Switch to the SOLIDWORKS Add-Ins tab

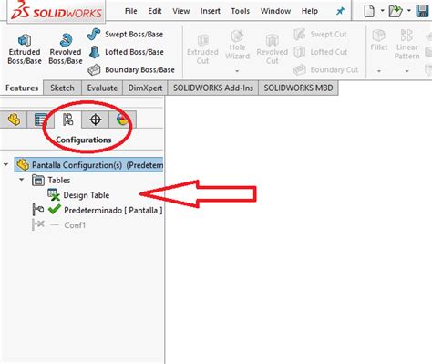pos(213,88)
